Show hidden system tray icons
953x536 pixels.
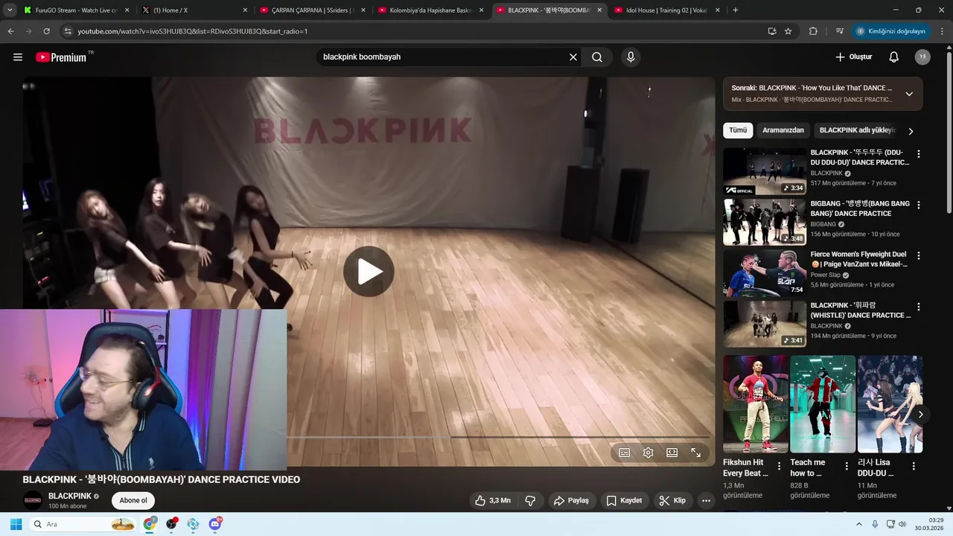pos(858,524)
